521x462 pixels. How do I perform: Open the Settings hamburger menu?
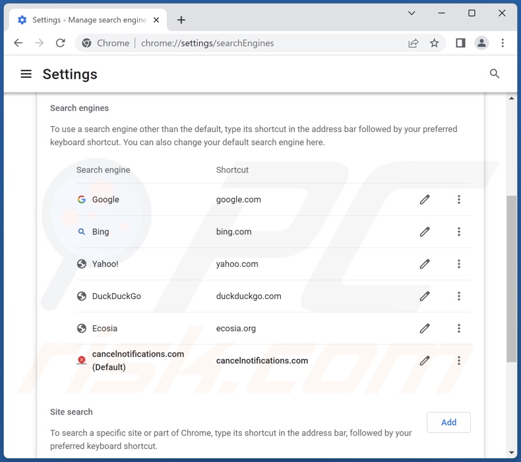pos(26,74)
